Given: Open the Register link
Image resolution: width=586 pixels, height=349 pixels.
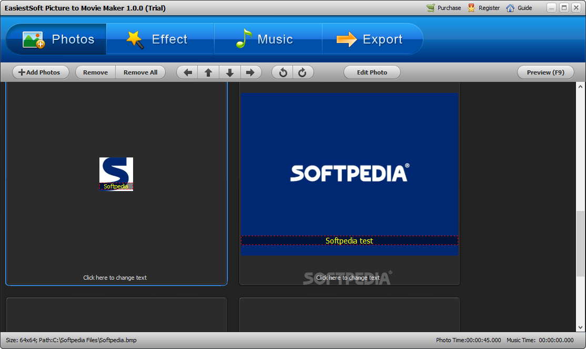Looking at the screenshot, I should 483,8.
